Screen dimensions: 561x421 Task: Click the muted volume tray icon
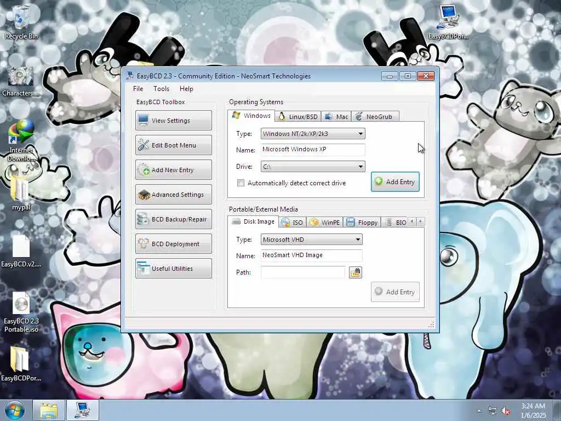tap(506, 411)
